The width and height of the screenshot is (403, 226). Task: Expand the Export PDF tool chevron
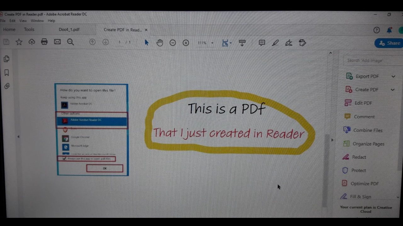(393, 76)
